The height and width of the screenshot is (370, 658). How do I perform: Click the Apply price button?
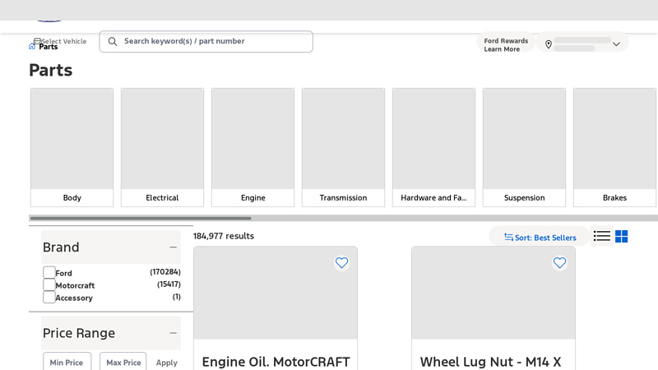tap(167, 363)
